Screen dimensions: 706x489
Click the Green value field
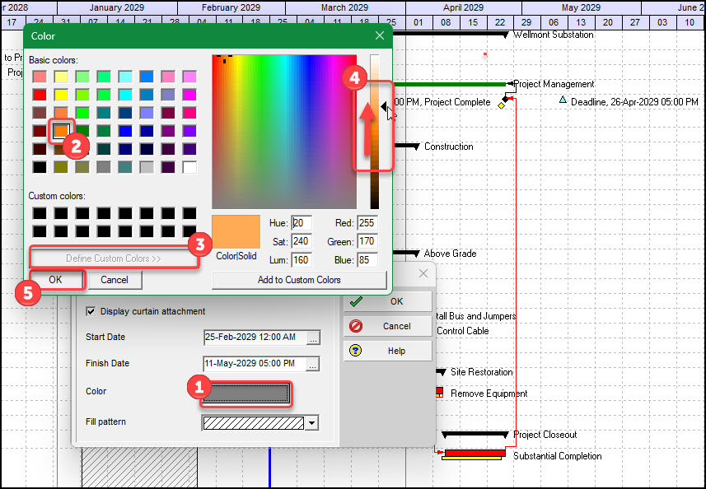[367, 241]
